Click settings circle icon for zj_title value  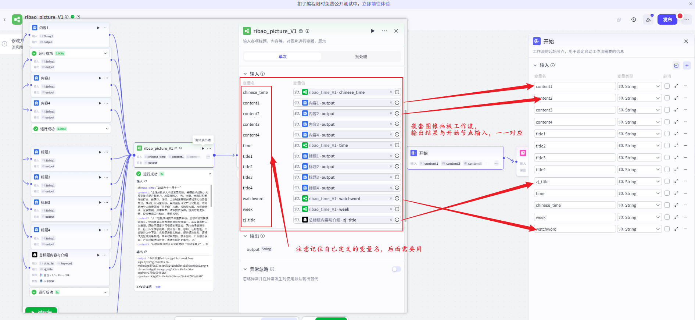point(397,220)
